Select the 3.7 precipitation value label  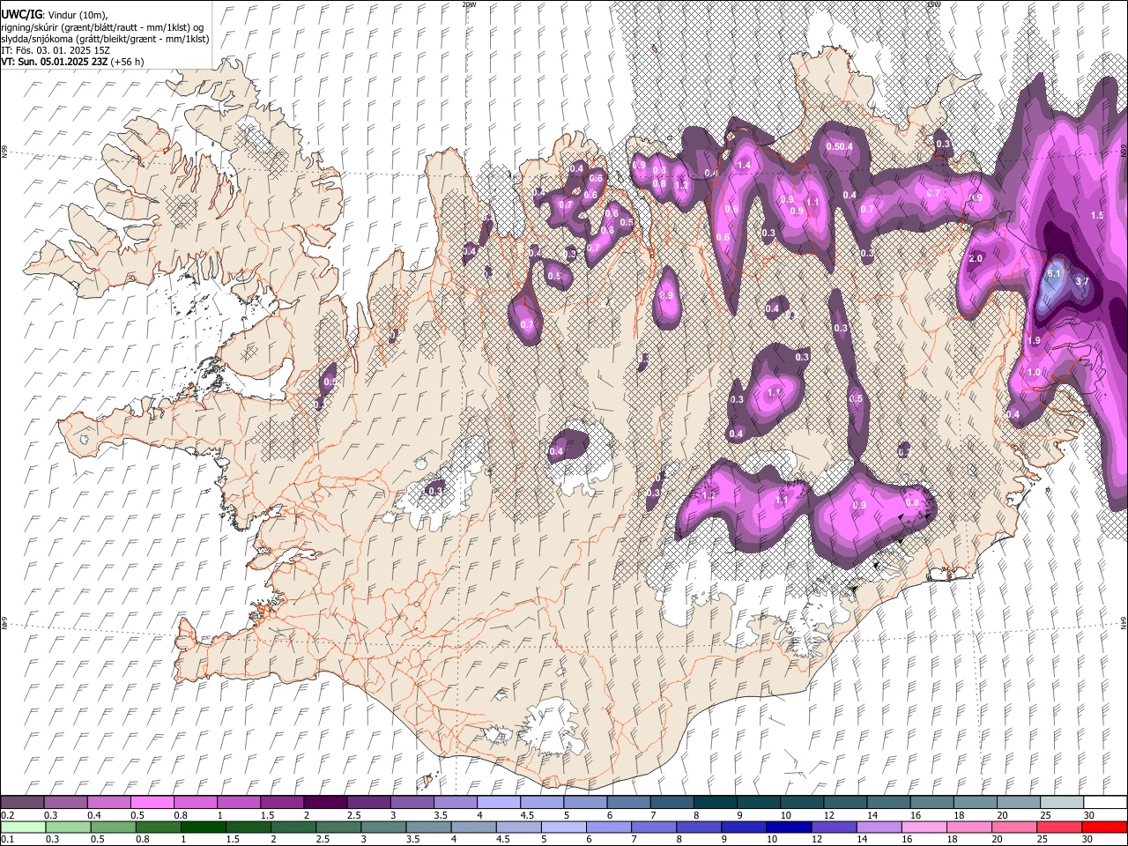1083,281
